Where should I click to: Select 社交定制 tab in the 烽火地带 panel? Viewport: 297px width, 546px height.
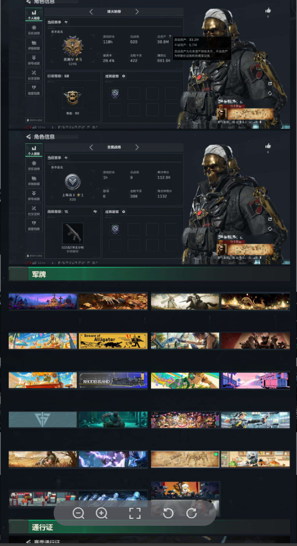34,75
